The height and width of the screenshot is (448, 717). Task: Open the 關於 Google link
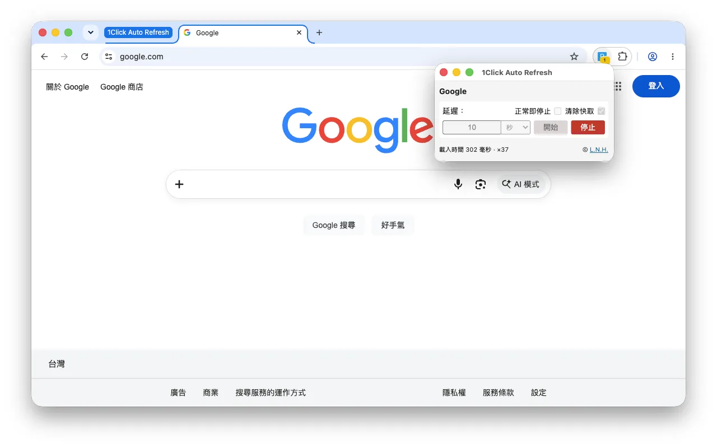coord(68,87)
